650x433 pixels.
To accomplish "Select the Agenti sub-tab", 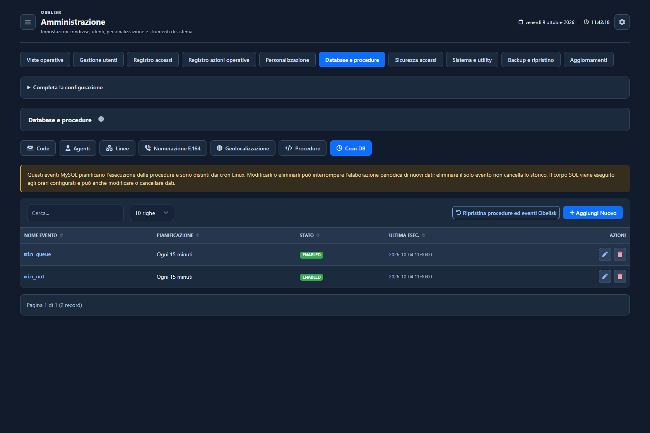I will (77, 148).
